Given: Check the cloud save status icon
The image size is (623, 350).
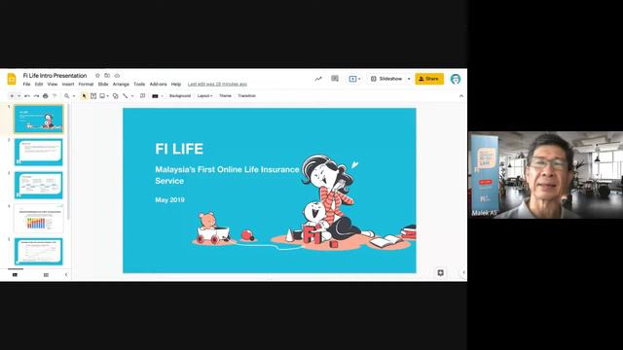Looking at the screenshot, I should [x=117, y=76].
